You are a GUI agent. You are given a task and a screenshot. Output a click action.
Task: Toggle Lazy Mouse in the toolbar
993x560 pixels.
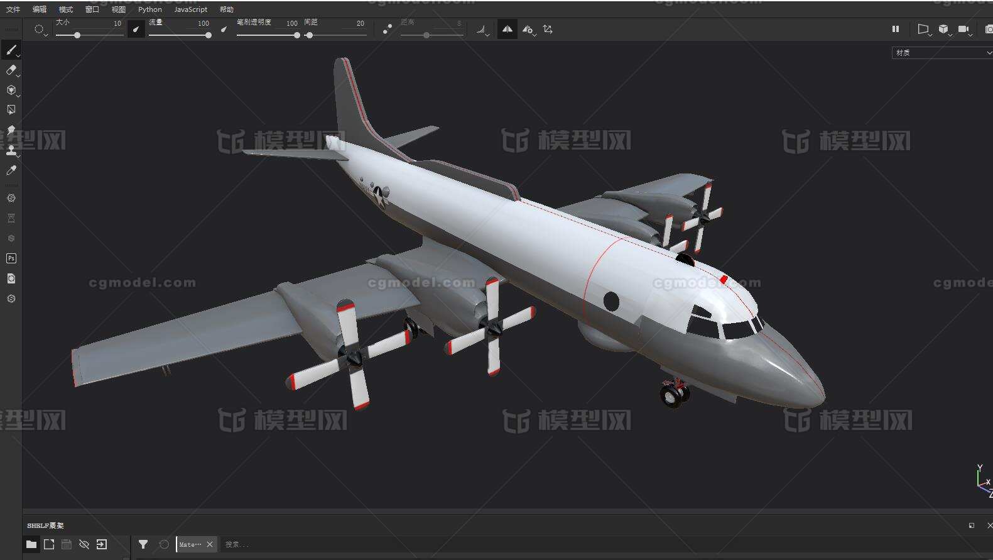coord(387,29)
